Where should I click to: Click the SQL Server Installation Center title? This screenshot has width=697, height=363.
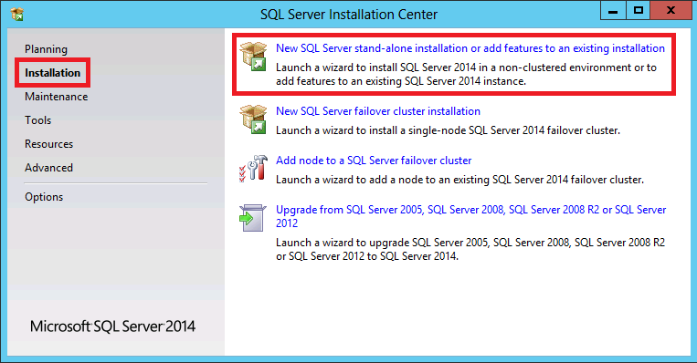(x=349, y=15)
